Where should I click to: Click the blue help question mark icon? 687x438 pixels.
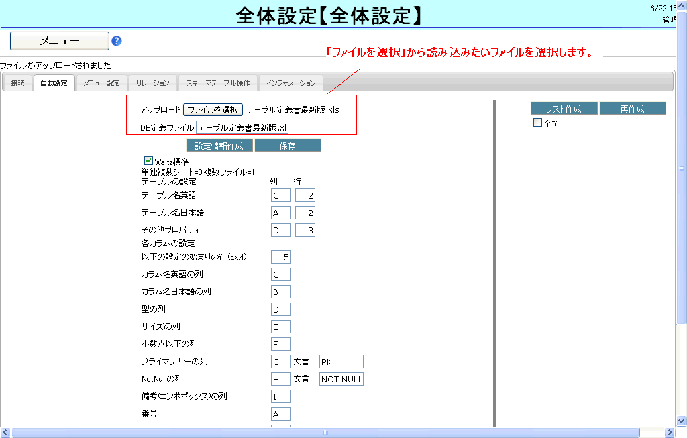(117, 41)
